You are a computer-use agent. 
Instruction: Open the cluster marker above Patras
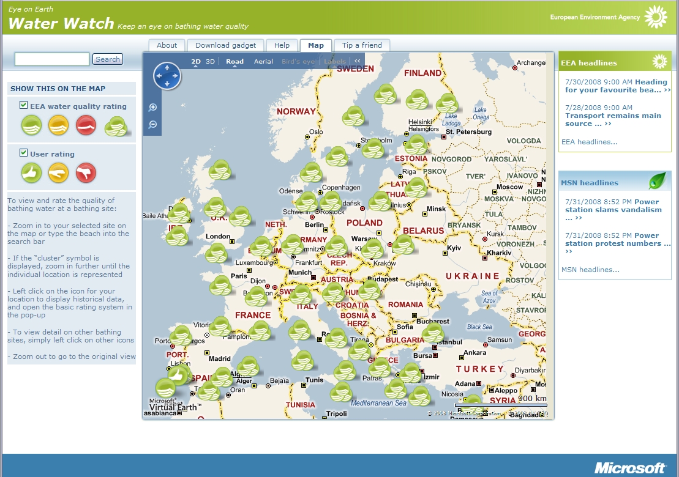pos(380,368)
